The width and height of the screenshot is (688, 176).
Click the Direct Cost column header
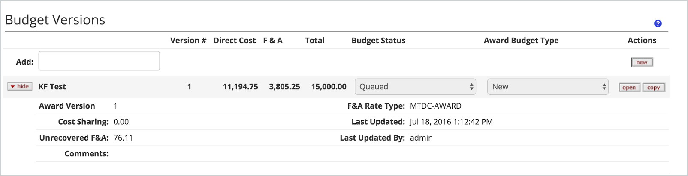(x=235, y=41)
